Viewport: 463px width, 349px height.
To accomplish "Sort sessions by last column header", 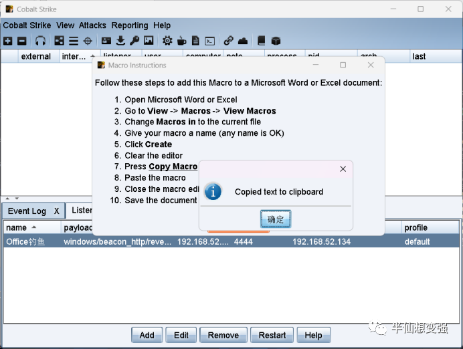I will click(x=436, y=56).
